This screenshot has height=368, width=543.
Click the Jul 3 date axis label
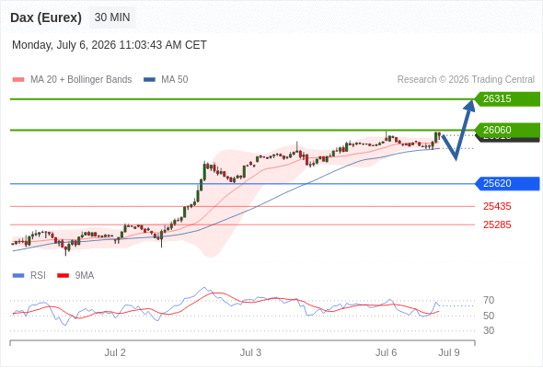coord(250,352)
